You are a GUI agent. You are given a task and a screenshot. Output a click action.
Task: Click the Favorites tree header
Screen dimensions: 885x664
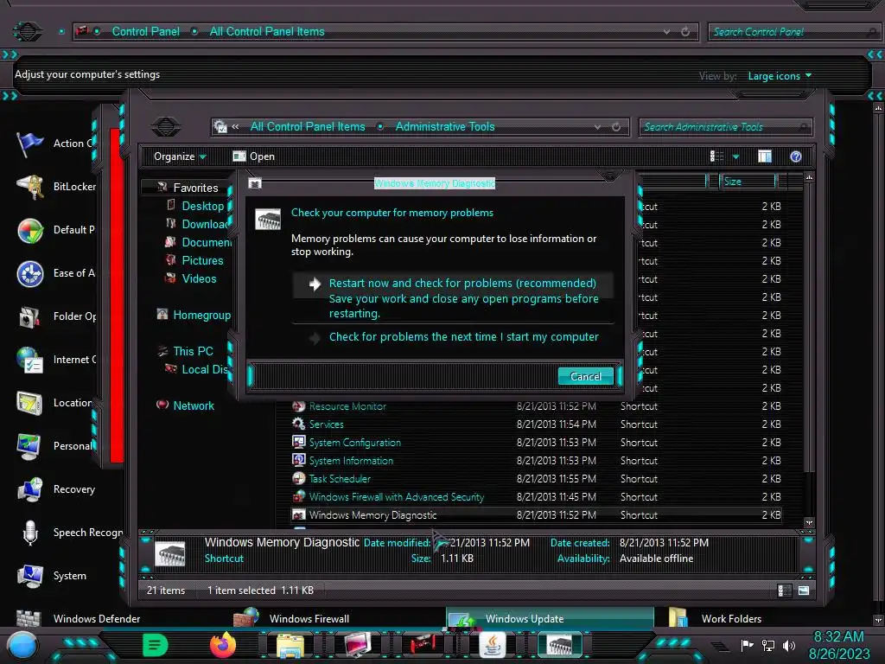pyautogui.click(x=188, y=188)
